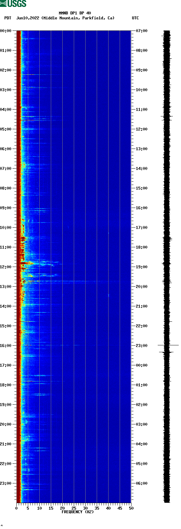The width and height of the screenshot is (181, 529).
Task: Click the 23:00 UTC time label
Action: [142, 346]
